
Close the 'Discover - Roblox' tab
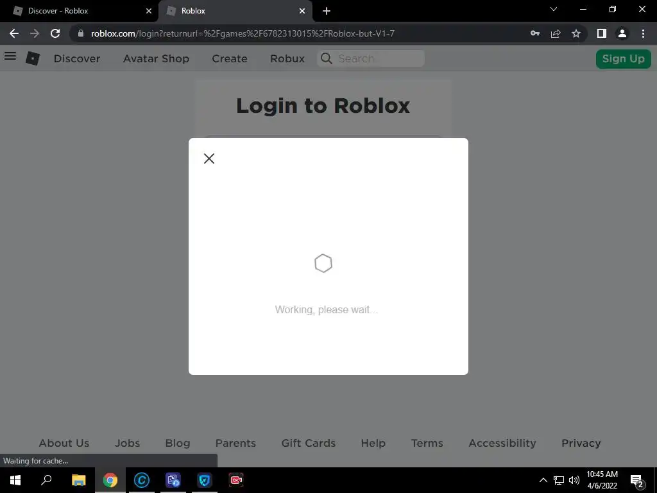(149, 11)
